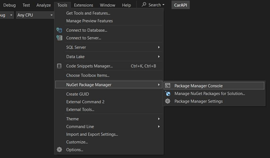
Task: Click the Connect to Server icon
Action: tap(59, 38)
